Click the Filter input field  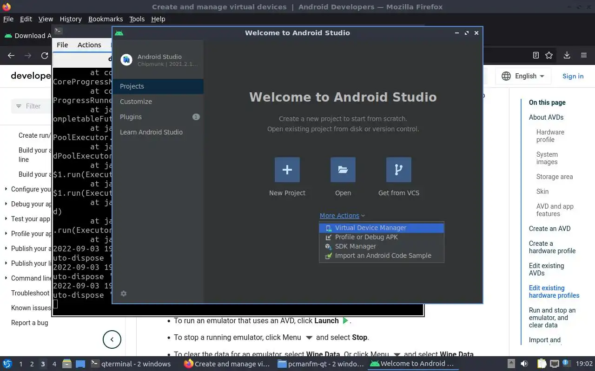(32, 106)
